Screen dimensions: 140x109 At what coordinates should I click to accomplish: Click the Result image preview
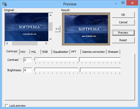pyautogui.click(x=86, y=29)
